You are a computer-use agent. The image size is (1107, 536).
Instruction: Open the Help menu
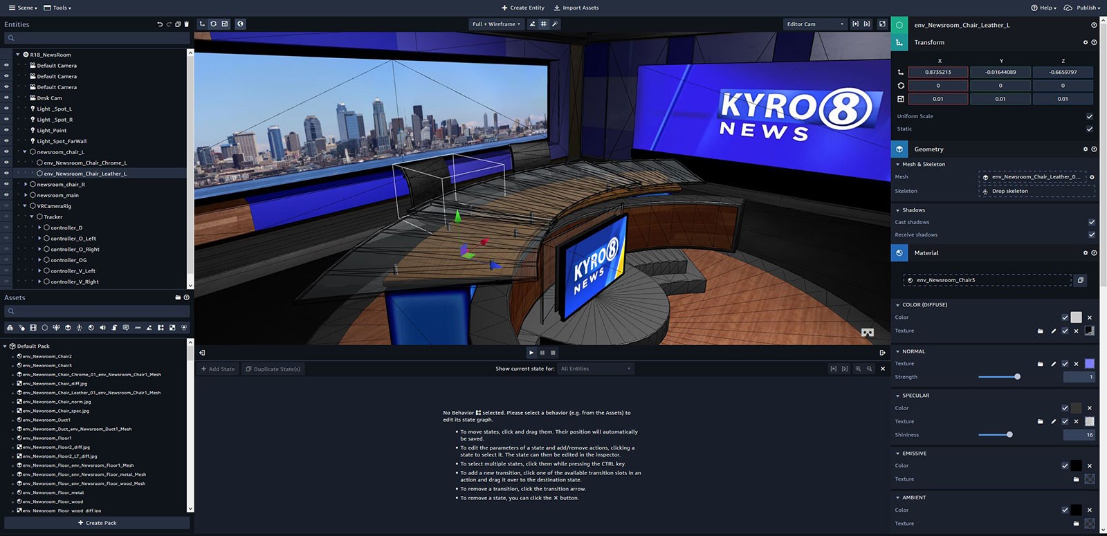click(1044, 8)
